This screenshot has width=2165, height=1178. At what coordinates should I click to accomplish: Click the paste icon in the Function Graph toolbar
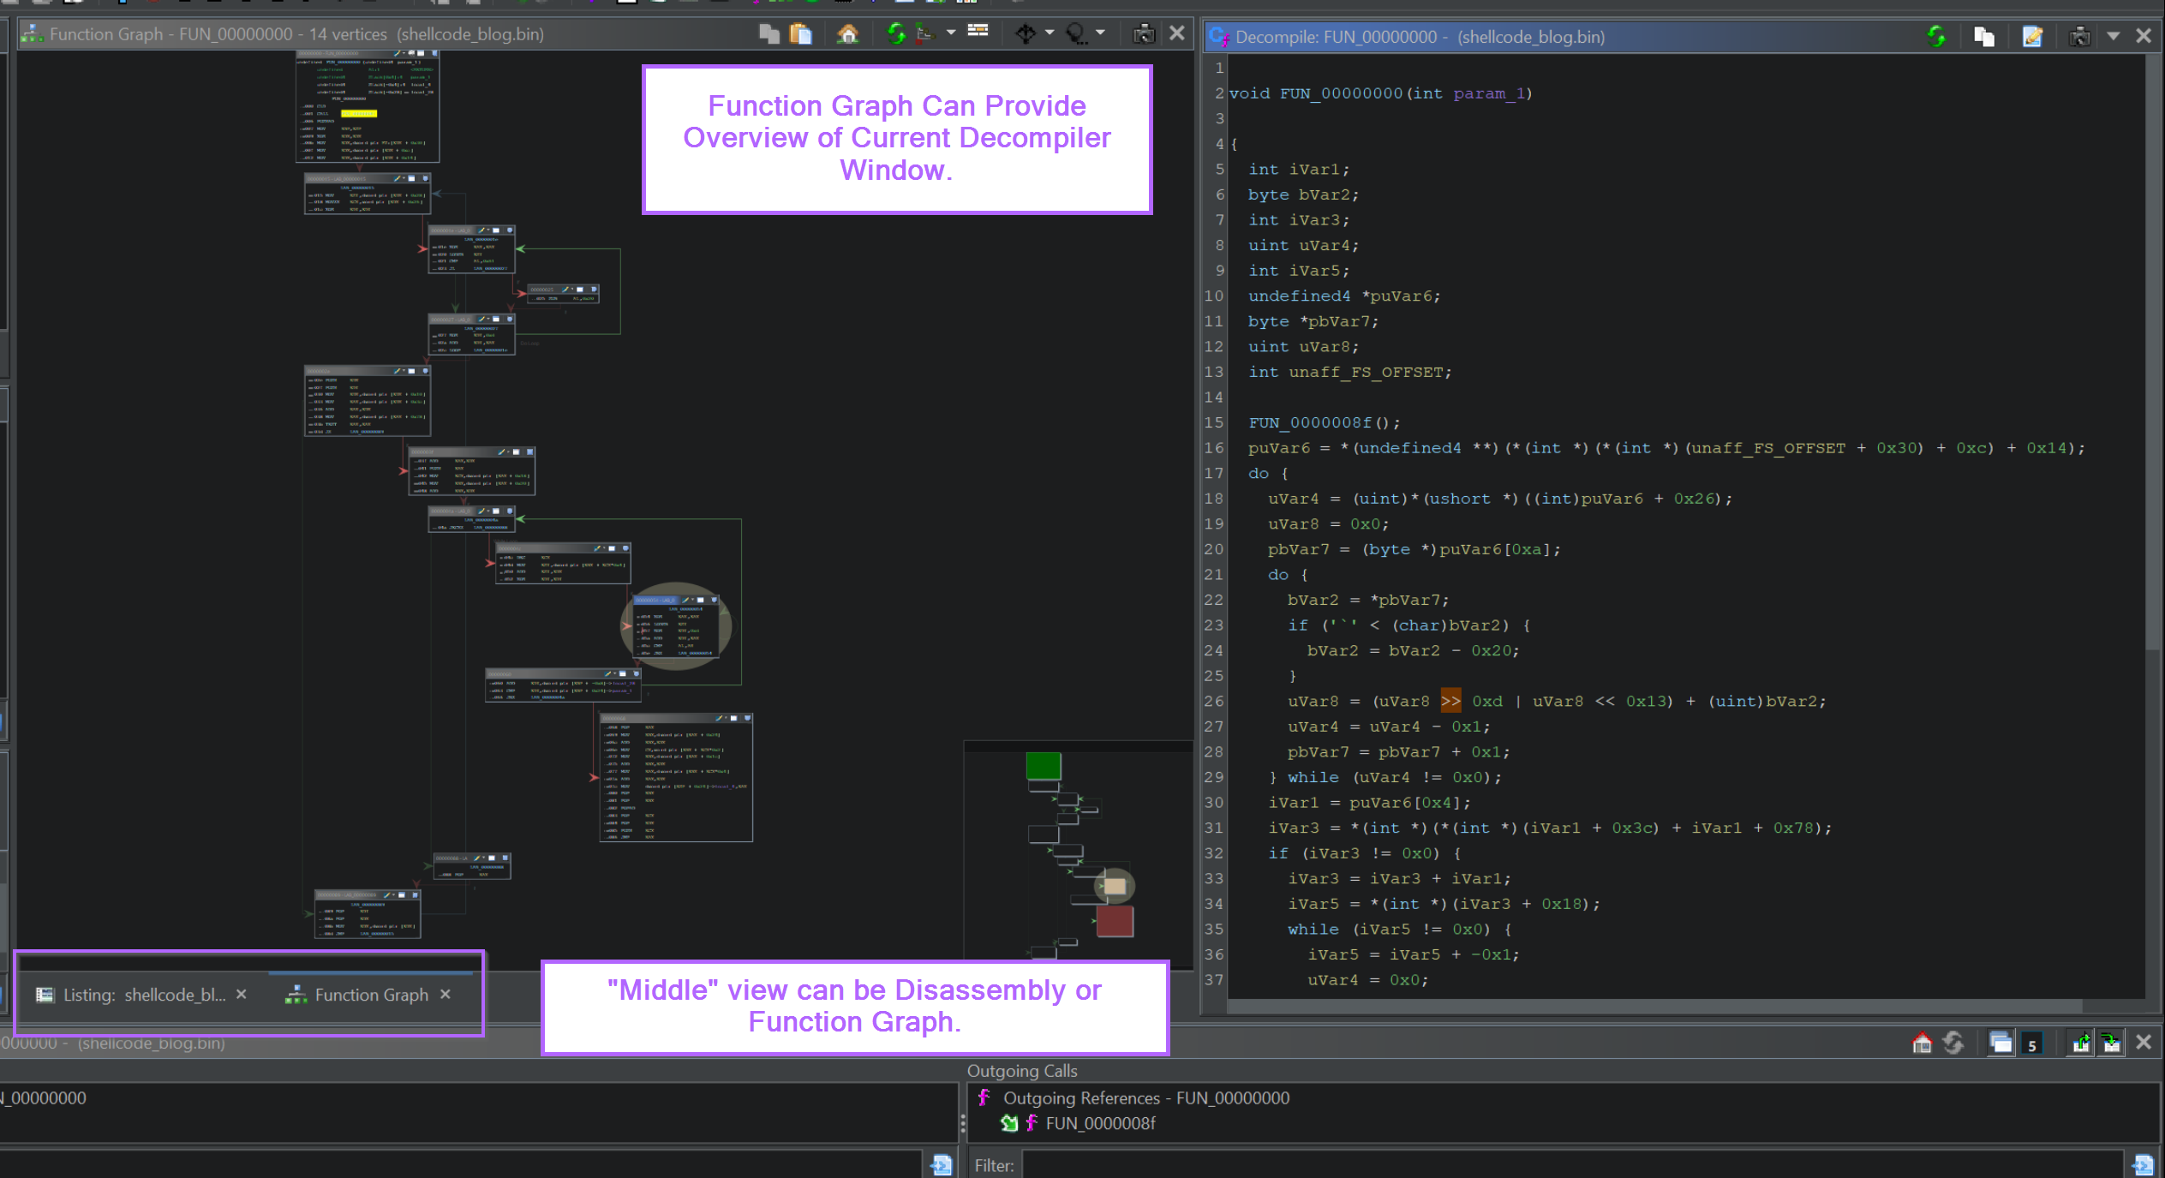[801, 33]
